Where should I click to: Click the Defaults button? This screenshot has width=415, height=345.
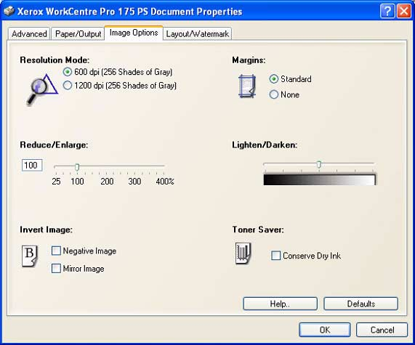pos(360,304)
